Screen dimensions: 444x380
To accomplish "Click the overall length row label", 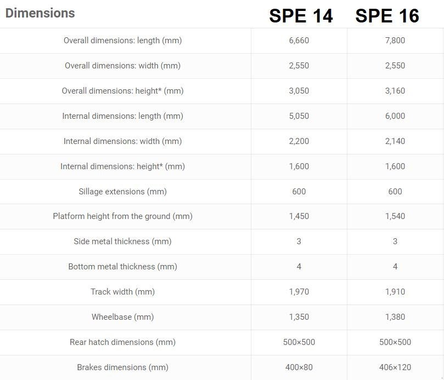I will 122,41.
